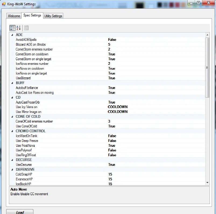
Task: Select the Use Deep Freeze property name
Action: point(27,141)
